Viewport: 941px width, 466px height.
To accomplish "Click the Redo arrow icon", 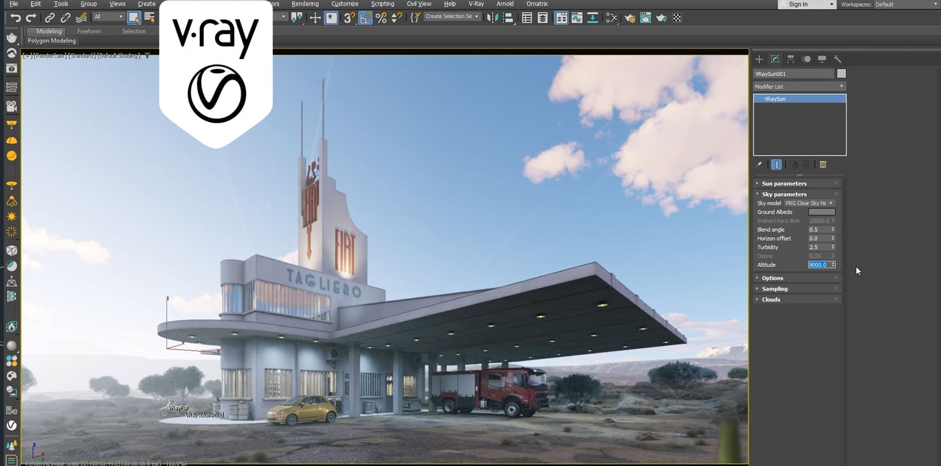I will click(31, 18).
